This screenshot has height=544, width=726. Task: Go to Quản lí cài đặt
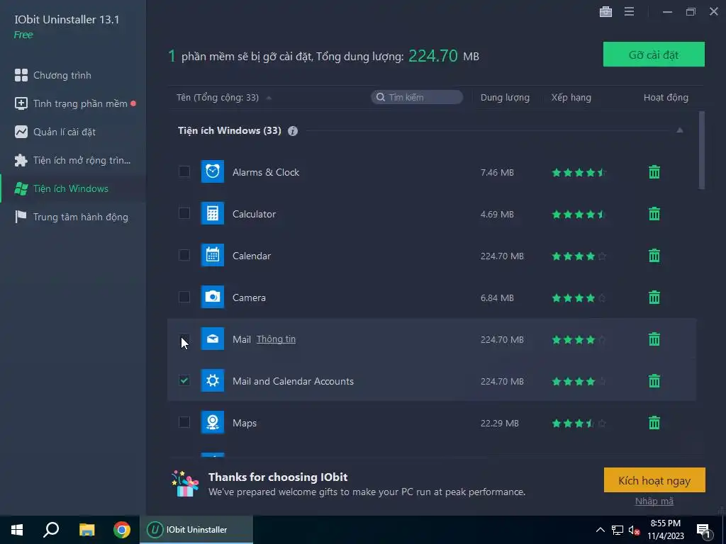(73, 132)
